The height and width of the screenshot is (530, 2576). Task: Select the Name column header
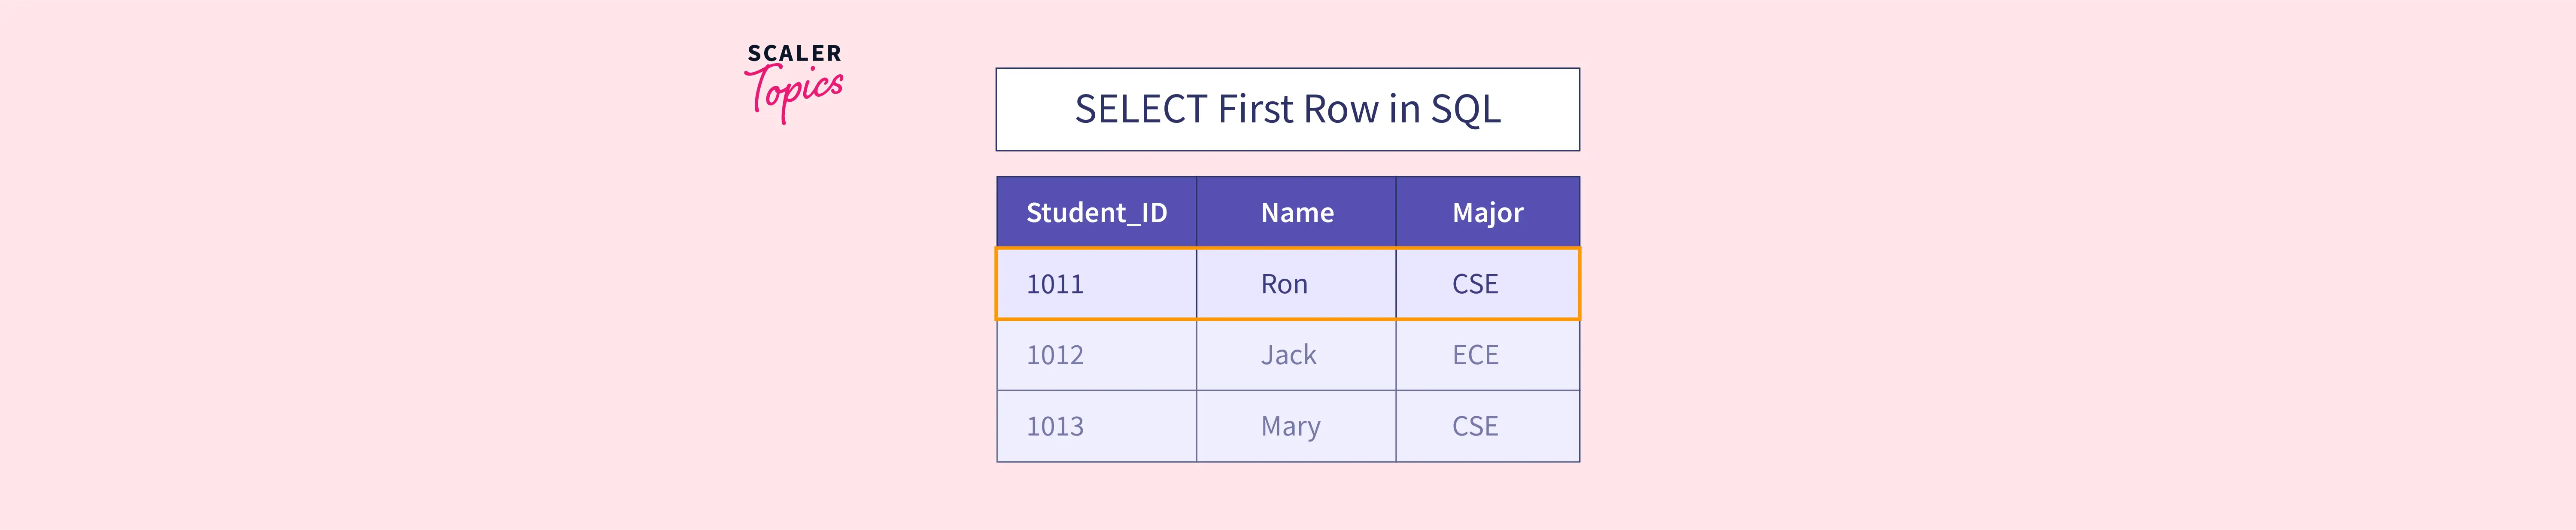(1296, 212)
